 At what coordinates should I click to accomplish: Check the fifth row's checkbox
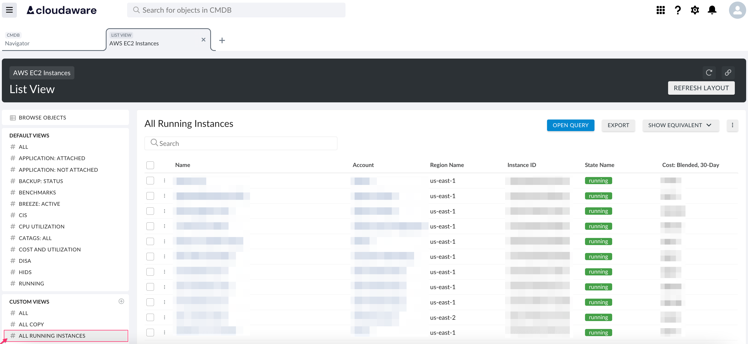click(x=150, y=241)
